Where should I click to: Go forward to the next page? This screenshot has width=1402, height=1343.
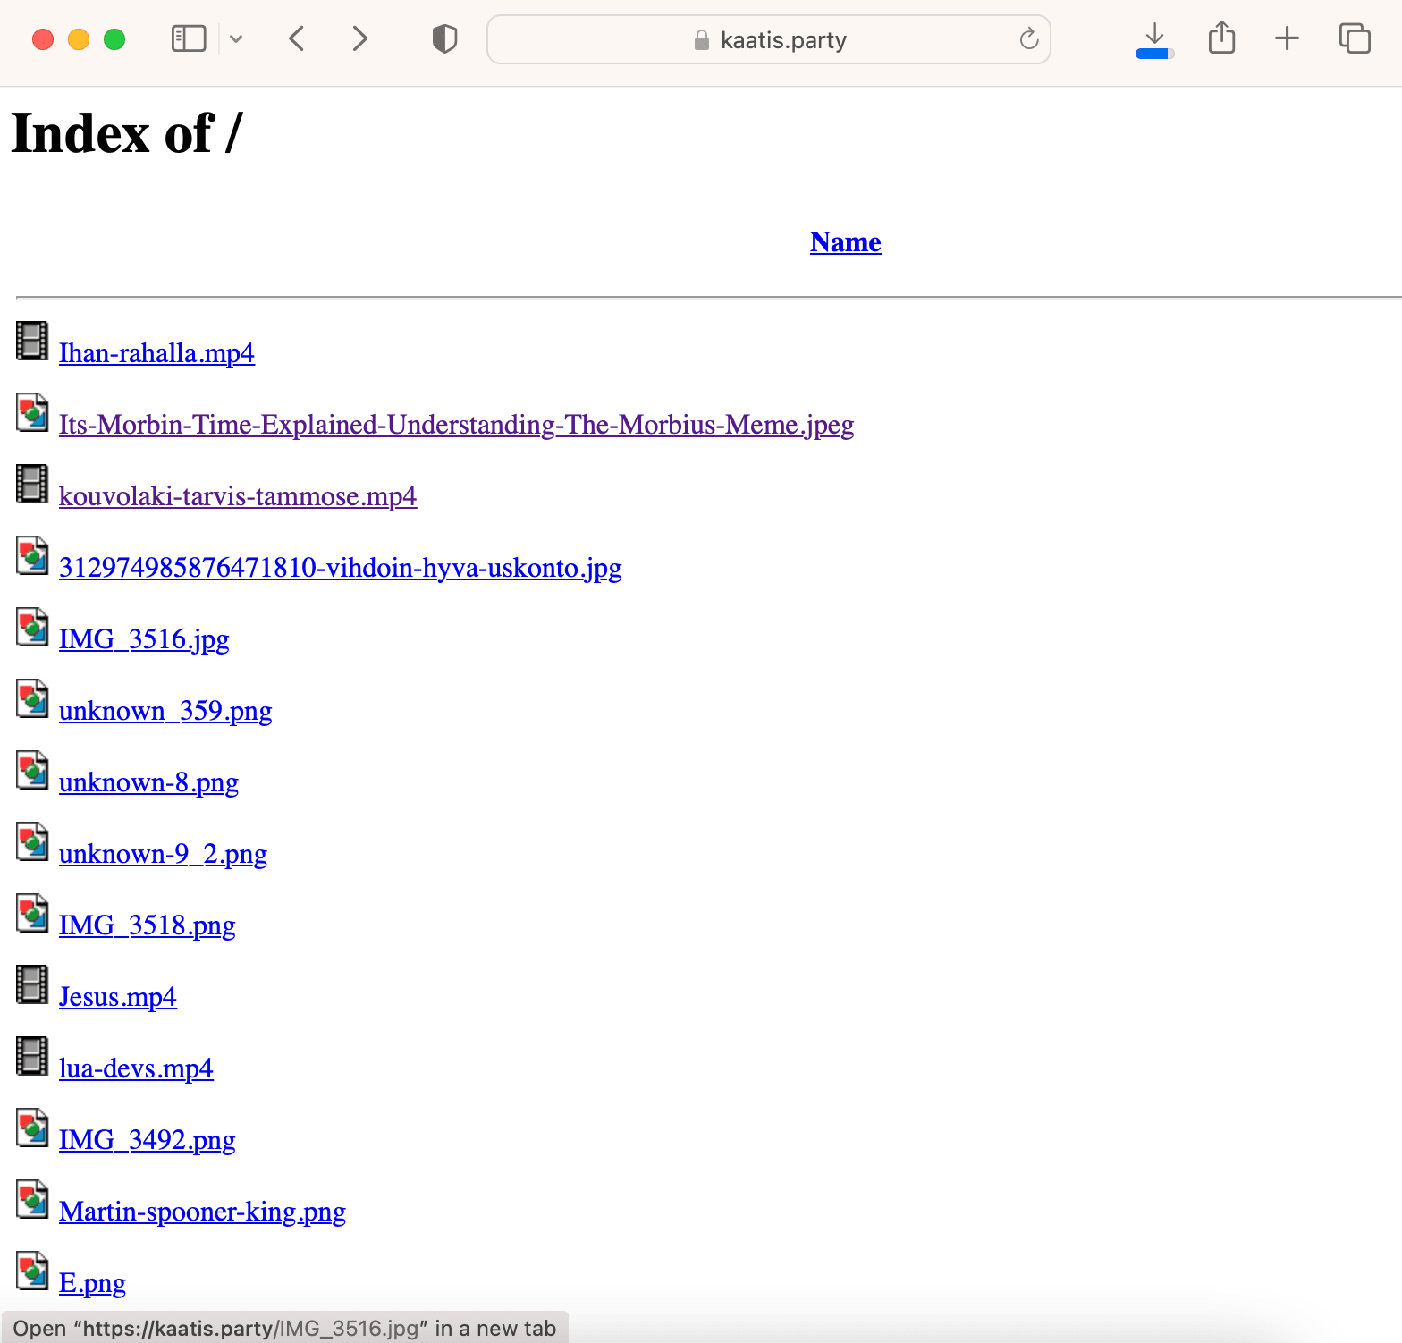[359, 38]
